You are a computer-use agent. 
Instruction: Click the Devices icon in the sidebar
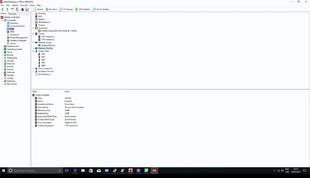coord(5,69)
